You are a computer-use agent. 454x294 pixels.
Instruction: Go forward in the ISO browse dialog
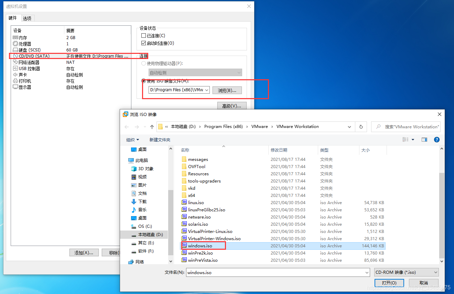pyautogui.click(x=137, y=127)
